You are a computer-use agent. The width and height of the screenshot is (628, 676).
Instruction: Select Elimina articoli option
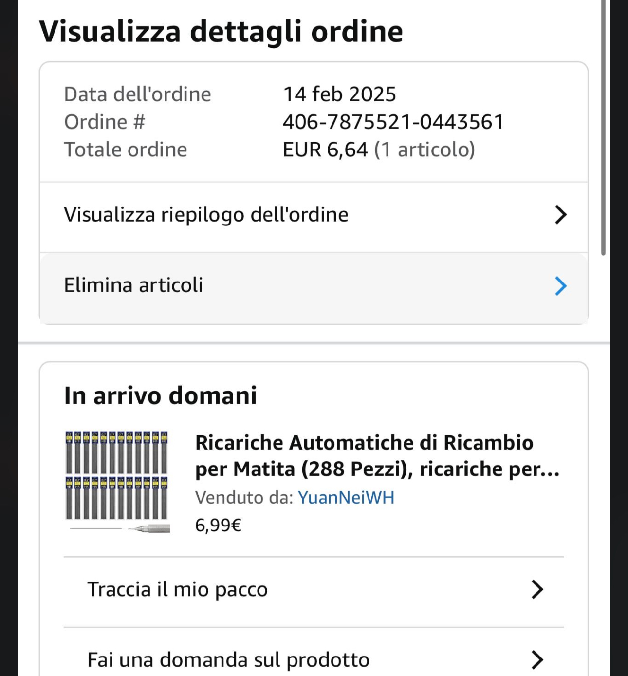click(133, 285)
